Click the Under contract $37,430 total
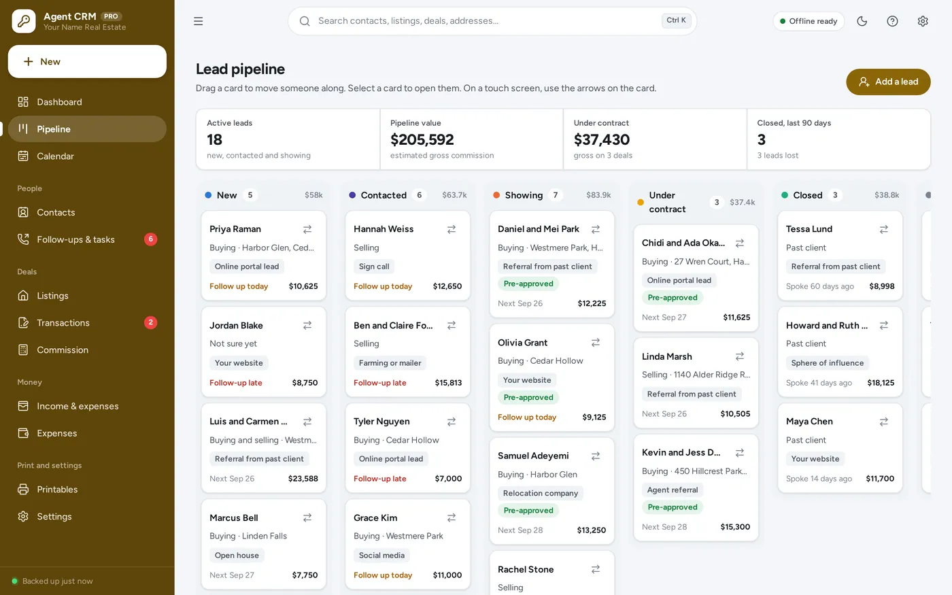Viewport: 952px width, 595px height. click(602, 139)
